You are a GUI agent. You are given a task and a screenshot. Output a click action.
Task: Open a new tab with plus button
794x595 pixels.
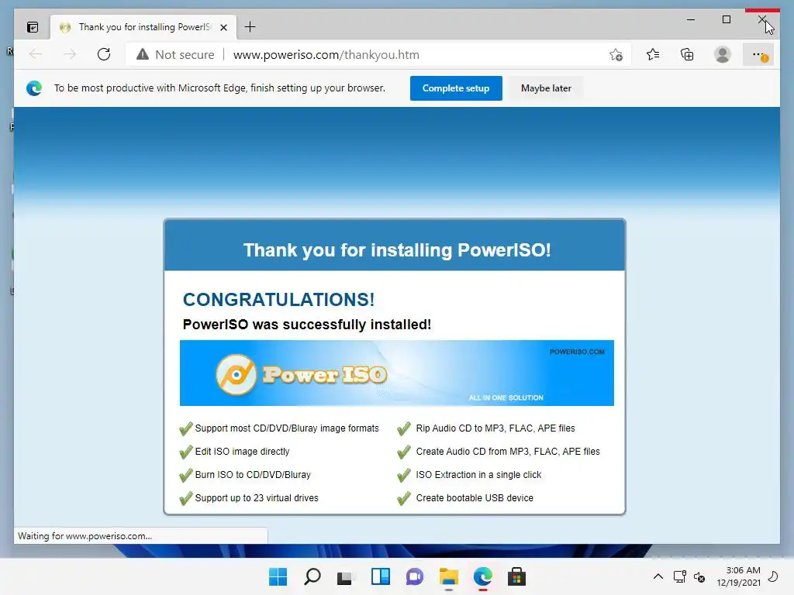[x=250, y=27]
